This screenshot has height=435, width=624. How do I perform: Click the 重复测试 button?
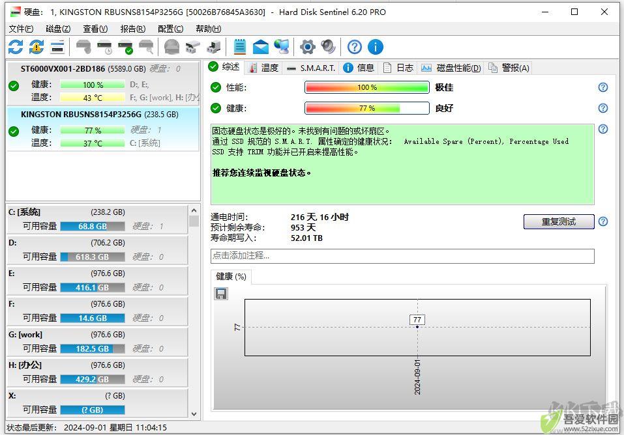coord(559,221)
